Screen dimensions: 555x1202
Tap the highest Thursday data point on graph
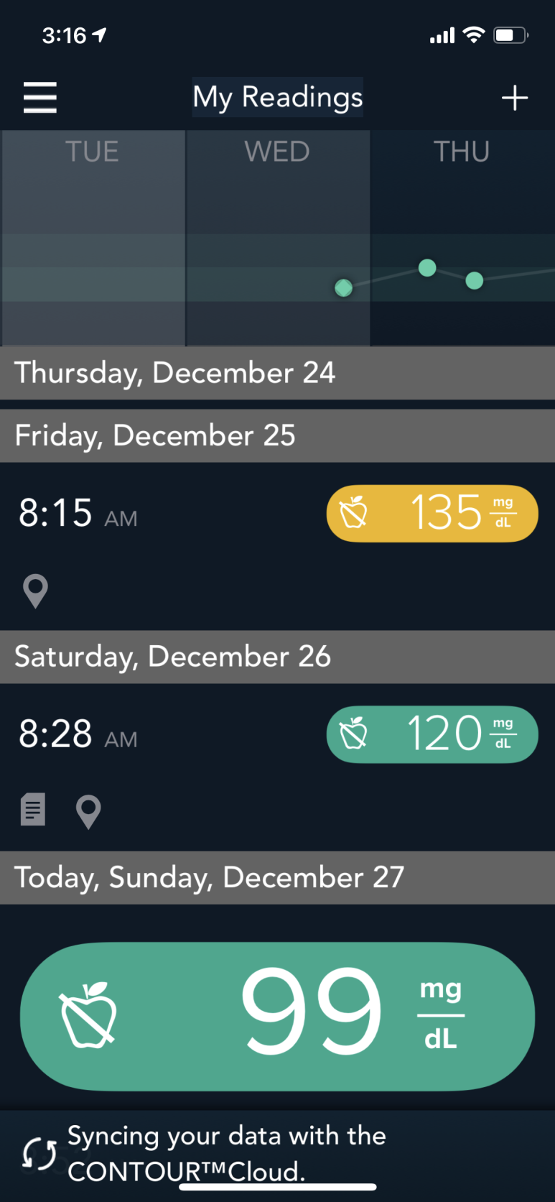tap(427, 268)
